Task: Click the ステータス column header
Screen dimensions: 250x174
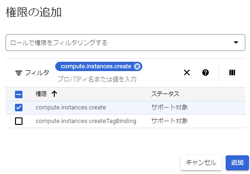Action: click(165, 94)
